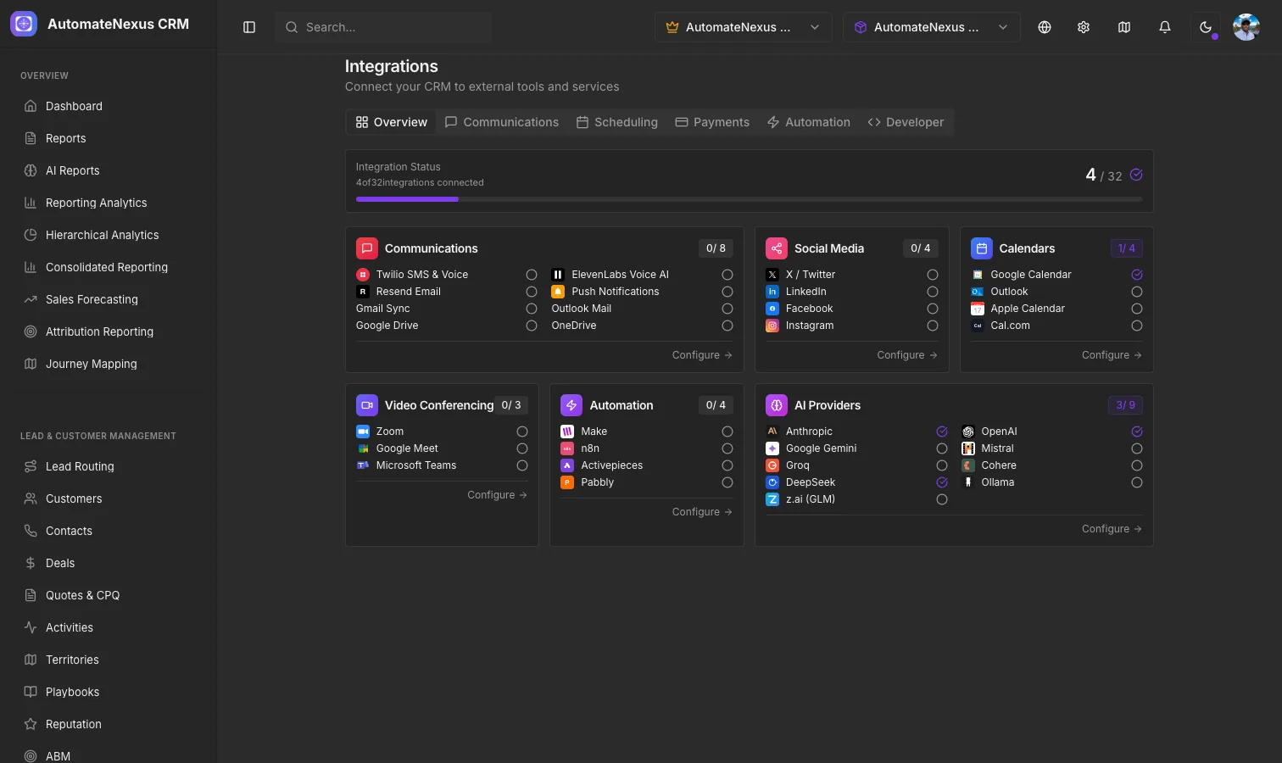Click the ElevenLabs Voice AI icon
This screenshot has height=763, width=1282.
point(558,275)
